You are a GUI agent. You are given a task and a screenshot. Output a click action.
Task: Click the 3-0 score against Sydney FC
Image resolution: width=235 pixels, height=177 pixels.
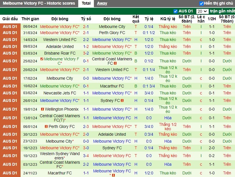point(86,148)
